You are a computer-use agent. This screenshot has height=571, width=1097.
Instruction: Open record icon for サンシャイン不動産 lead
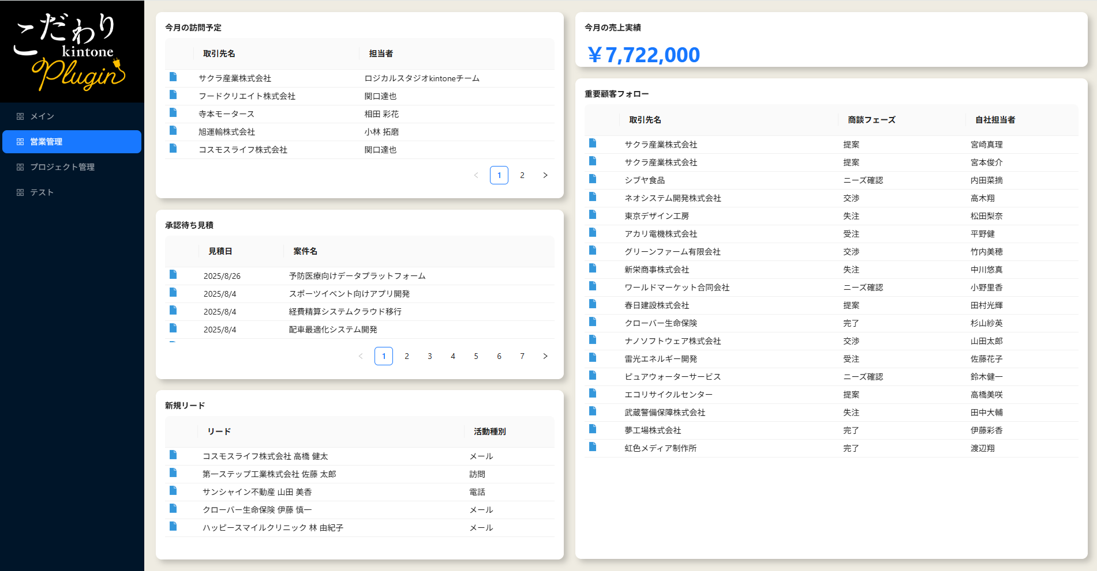click(x=173, y=491)
